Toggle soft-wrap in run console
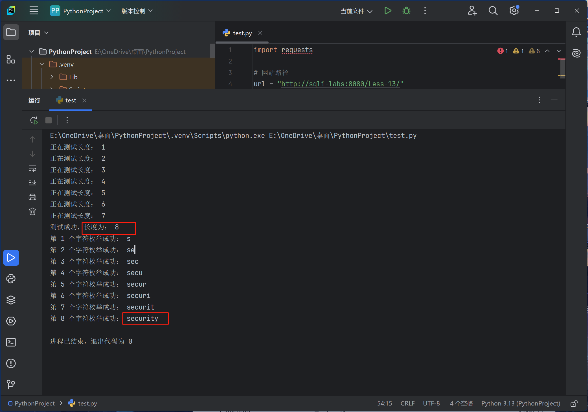588x412 pixels. tap(32, 169)
